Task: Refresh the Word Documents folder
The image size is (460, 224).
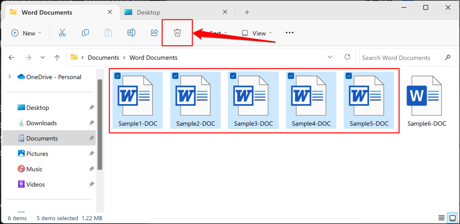Action: 347,57
